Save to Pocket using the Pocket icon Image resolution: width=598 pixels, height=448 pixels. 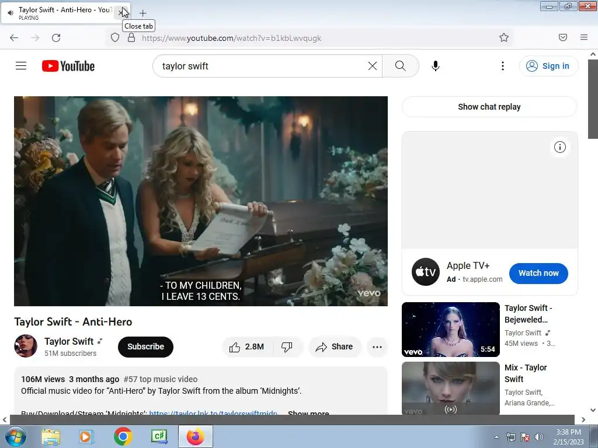(x=563, y=37)
